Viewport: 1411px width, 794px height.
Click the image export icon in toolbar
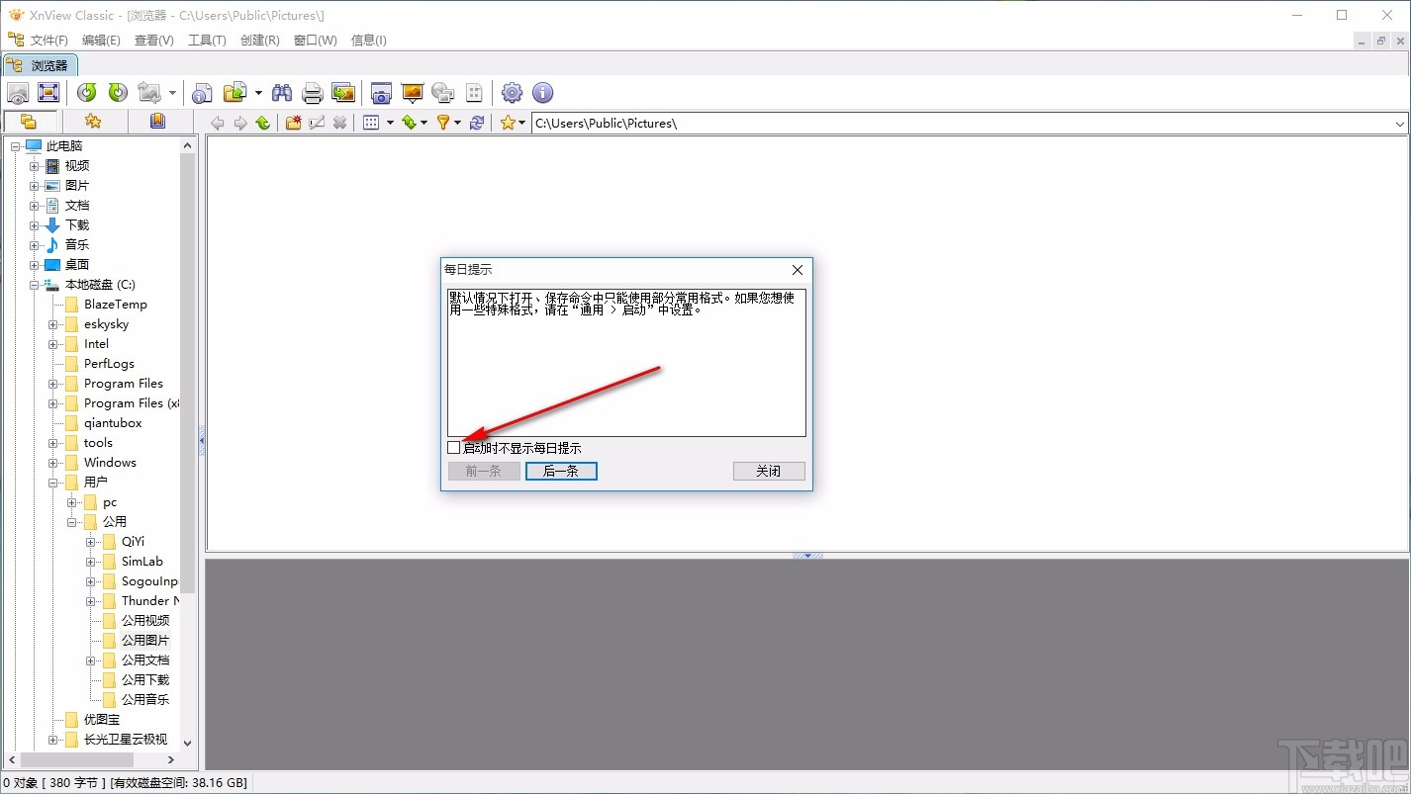[343, 93]
